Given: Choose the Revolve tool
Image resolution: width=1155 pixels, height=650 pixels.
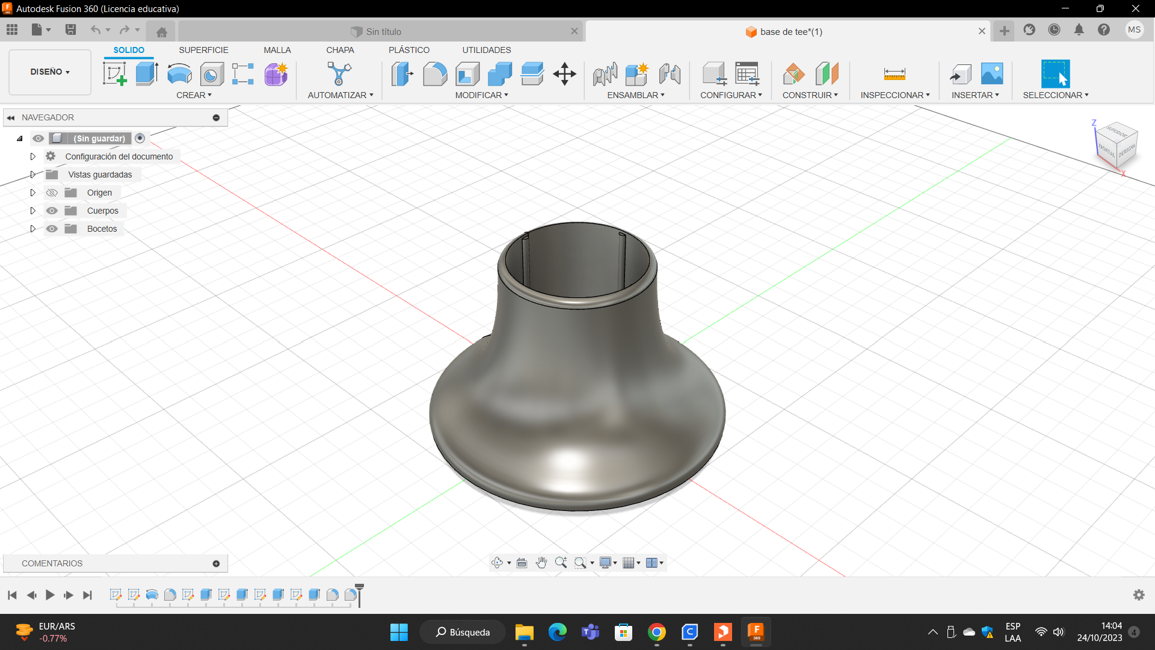Looking at the screenshot, I should tap(179, 74).
